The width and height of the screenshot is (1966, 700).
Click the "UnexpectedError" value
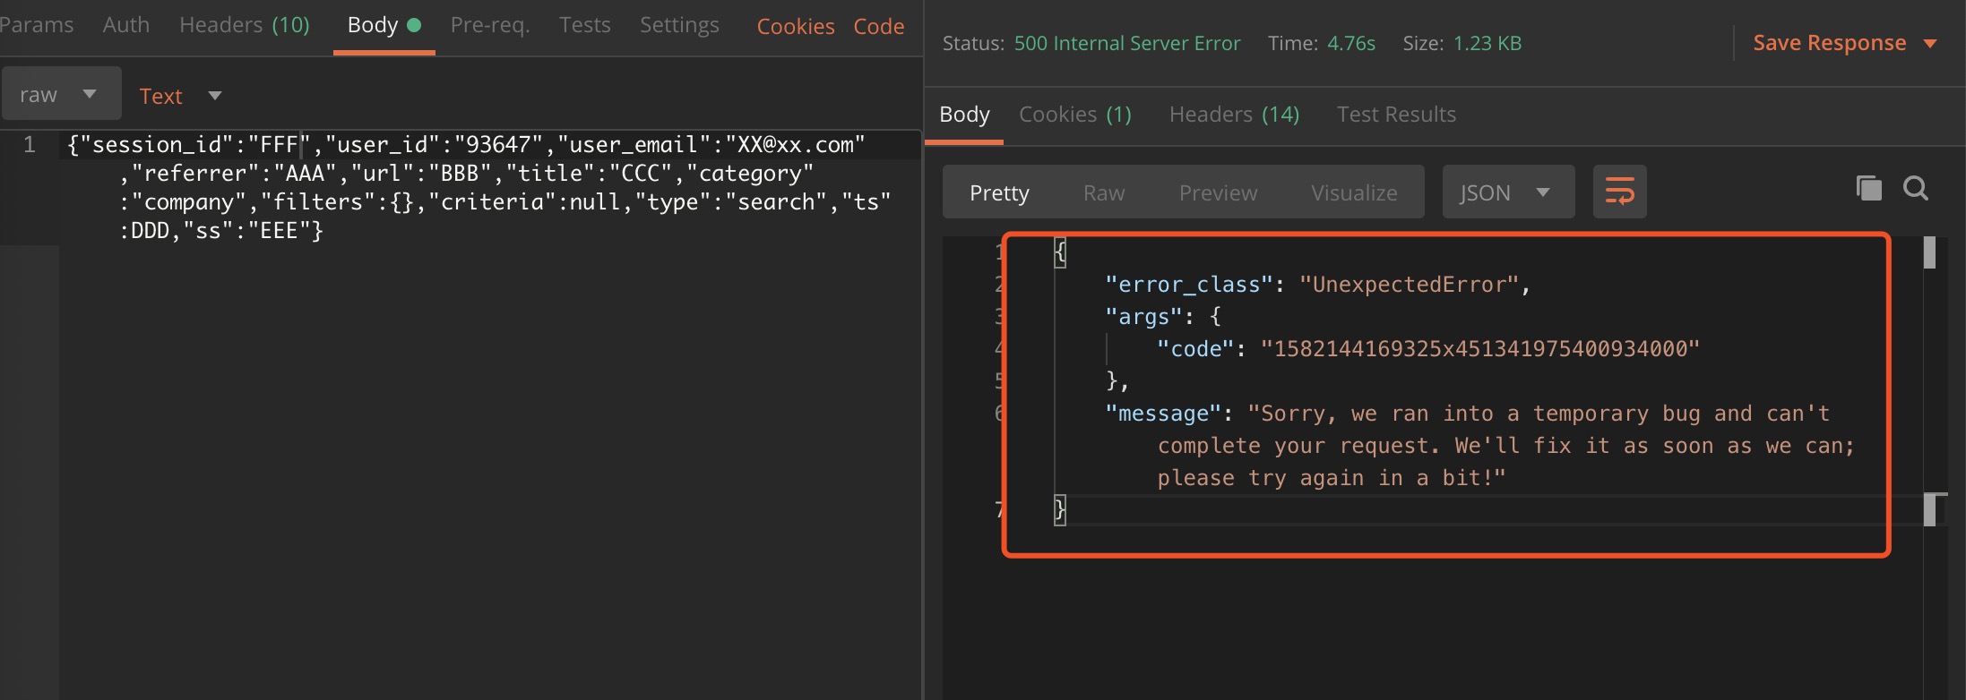click(1409, 285)
